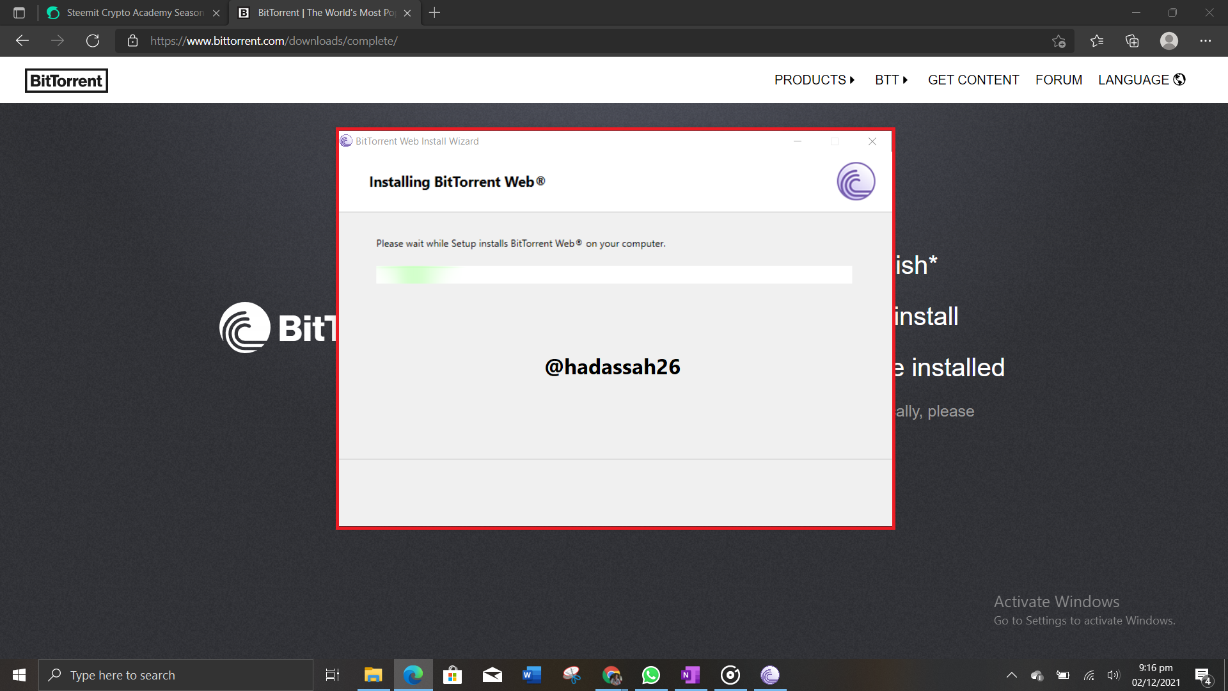Open the FORUM link

(x=1059, y=80)
